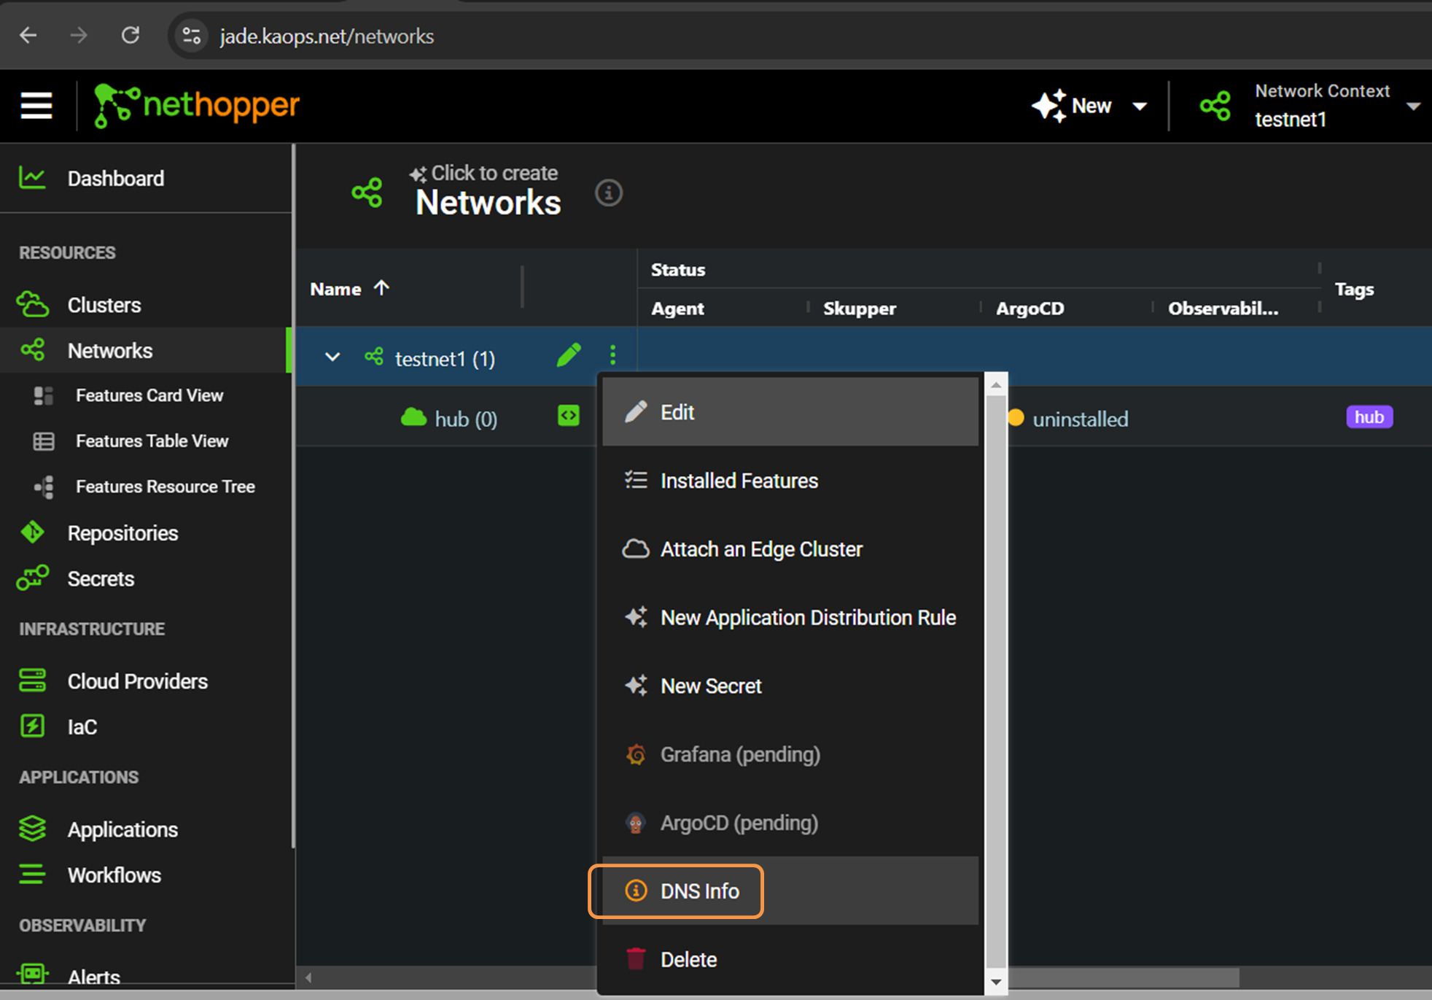1432x1000 pixels.
Task: Click the Applications icon in sidebar
Action: click(34, 829)
